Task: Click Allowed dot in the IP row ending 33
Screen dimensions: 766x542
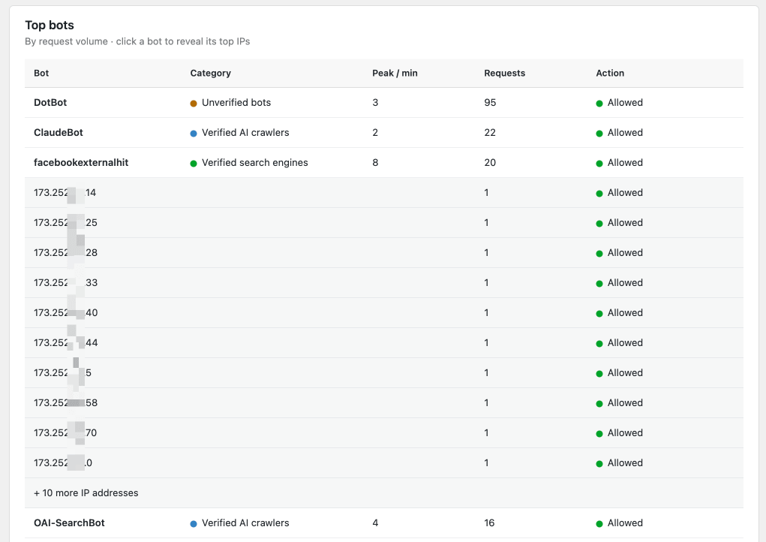Action: 599,284
